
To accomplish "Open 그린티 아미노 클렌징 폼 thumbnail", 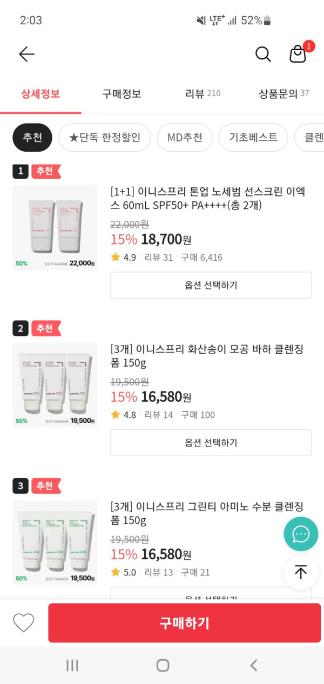I will [55, 542].
